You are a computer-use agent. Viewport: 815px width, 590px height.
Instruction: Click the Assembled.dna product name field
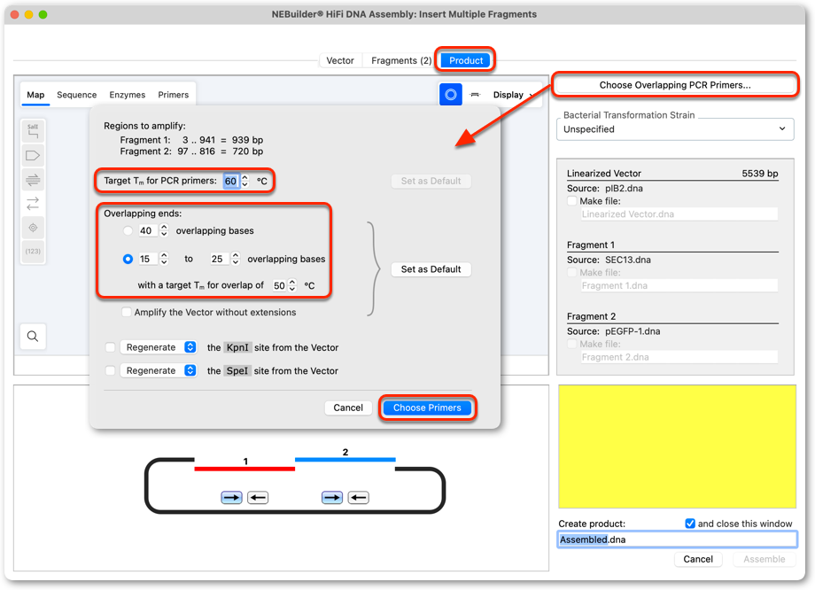coord(678,540)
